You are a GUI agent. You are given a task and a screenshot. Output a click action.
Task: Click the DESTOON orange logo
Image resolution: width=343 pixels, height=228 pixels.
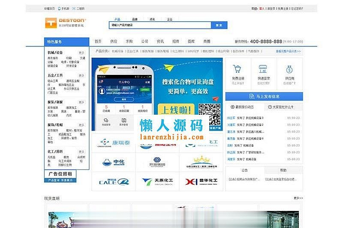(x=66, y=23)
